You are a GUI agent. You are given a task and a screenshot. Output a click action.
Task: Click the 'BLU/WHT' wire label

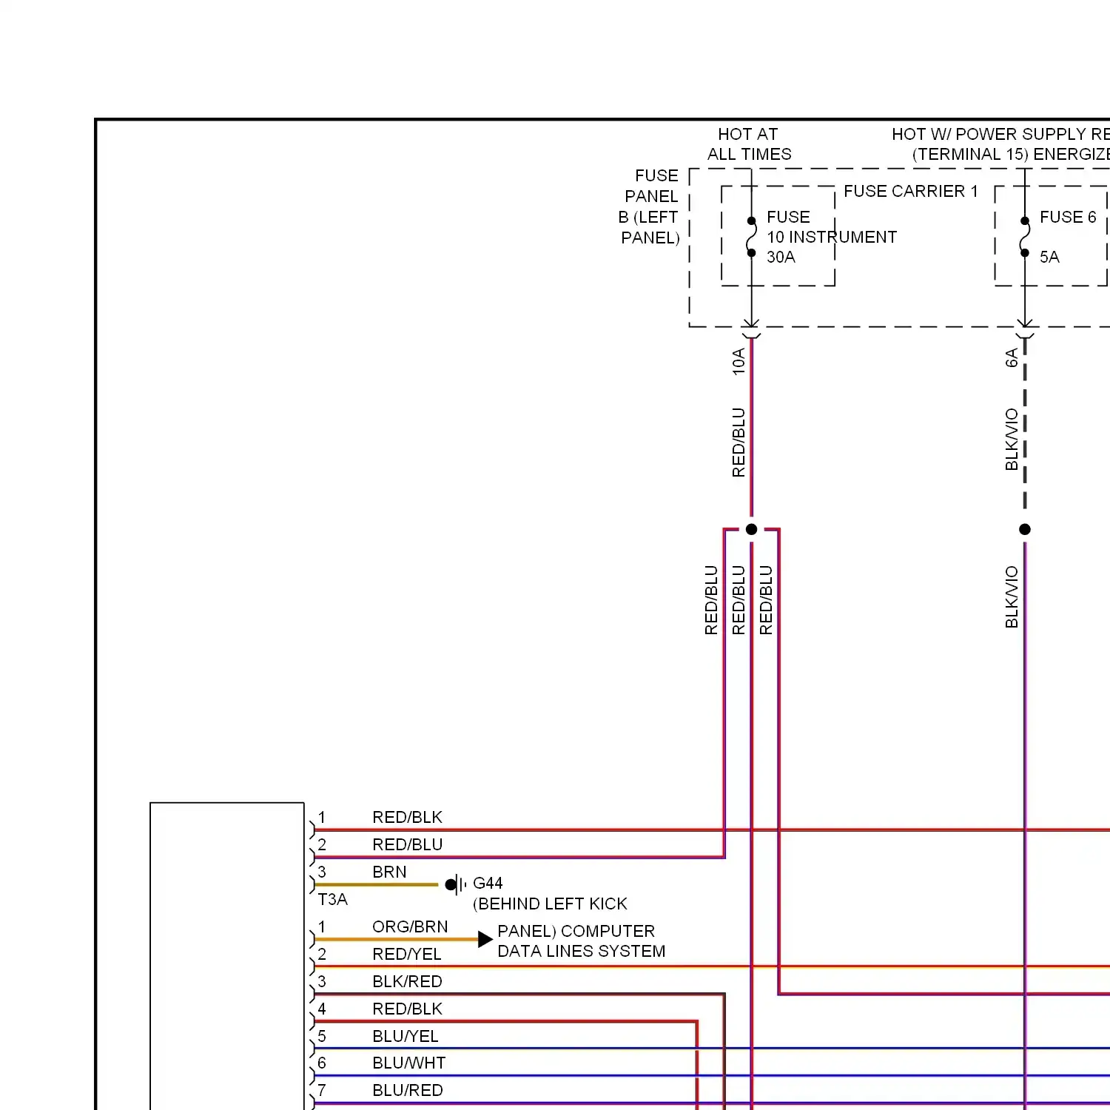(409, 1063)
